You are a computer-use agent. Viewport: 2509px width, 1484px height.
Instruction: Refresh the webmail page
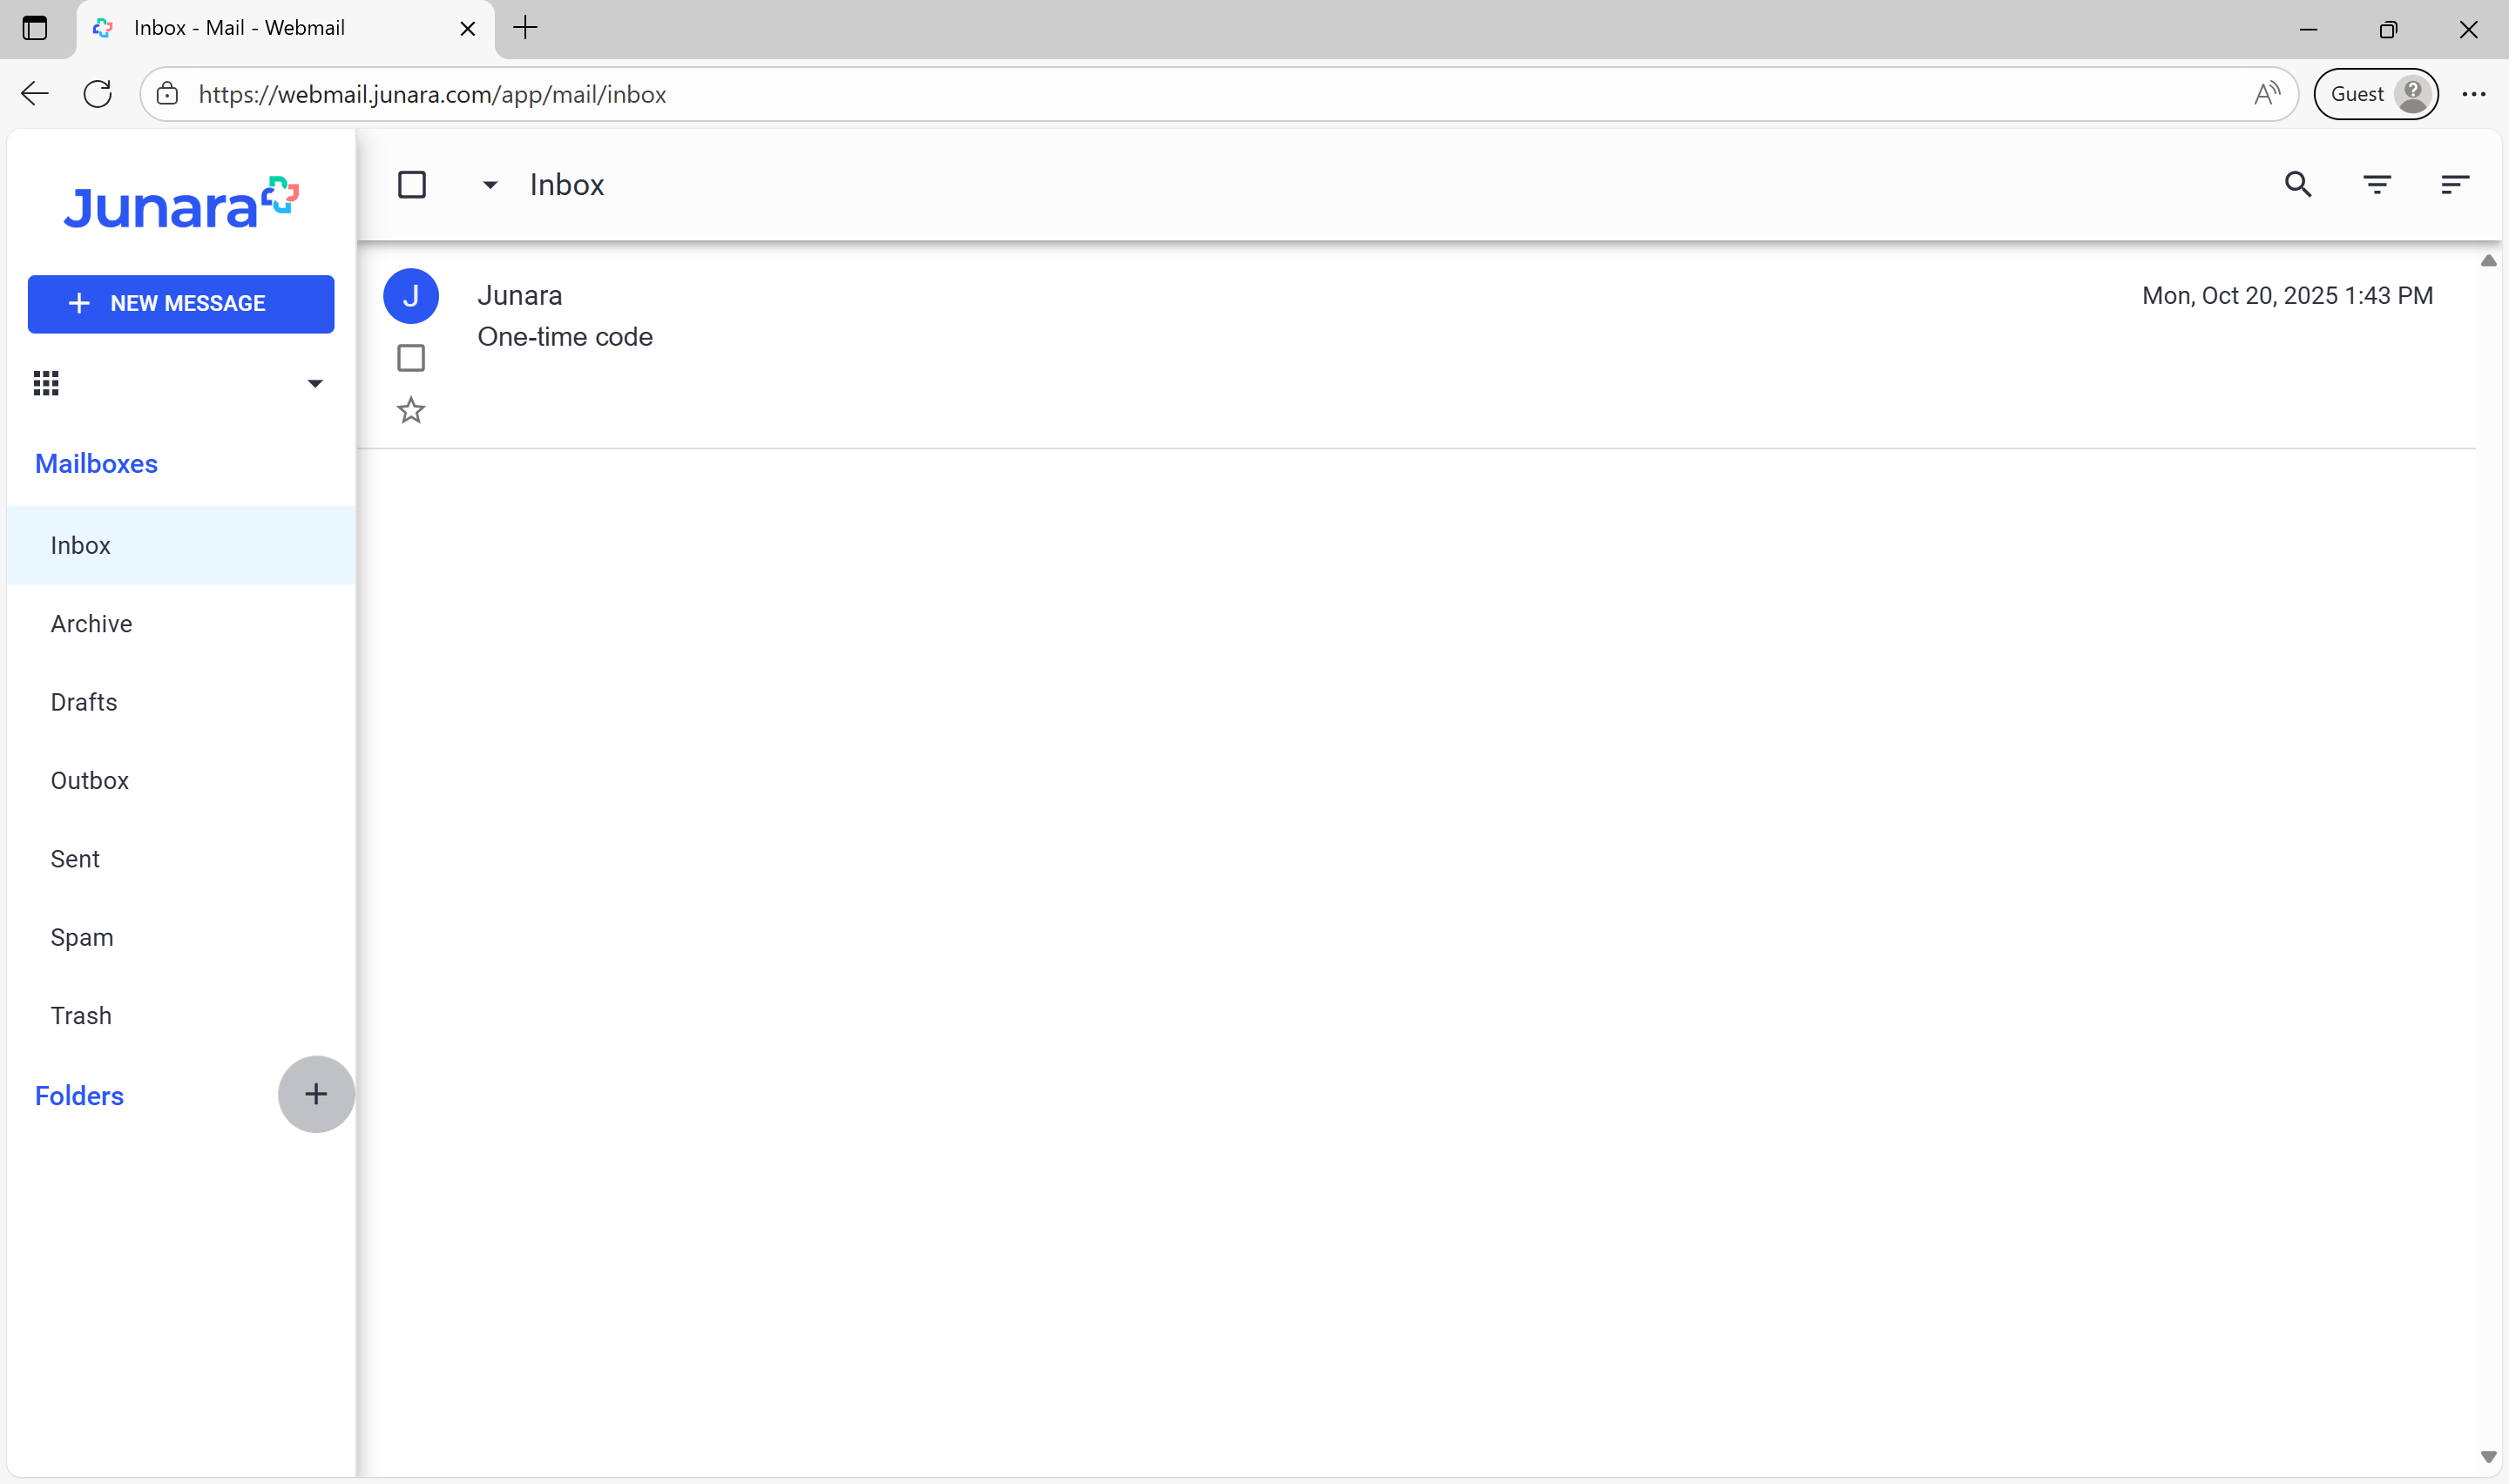[97, 94]
